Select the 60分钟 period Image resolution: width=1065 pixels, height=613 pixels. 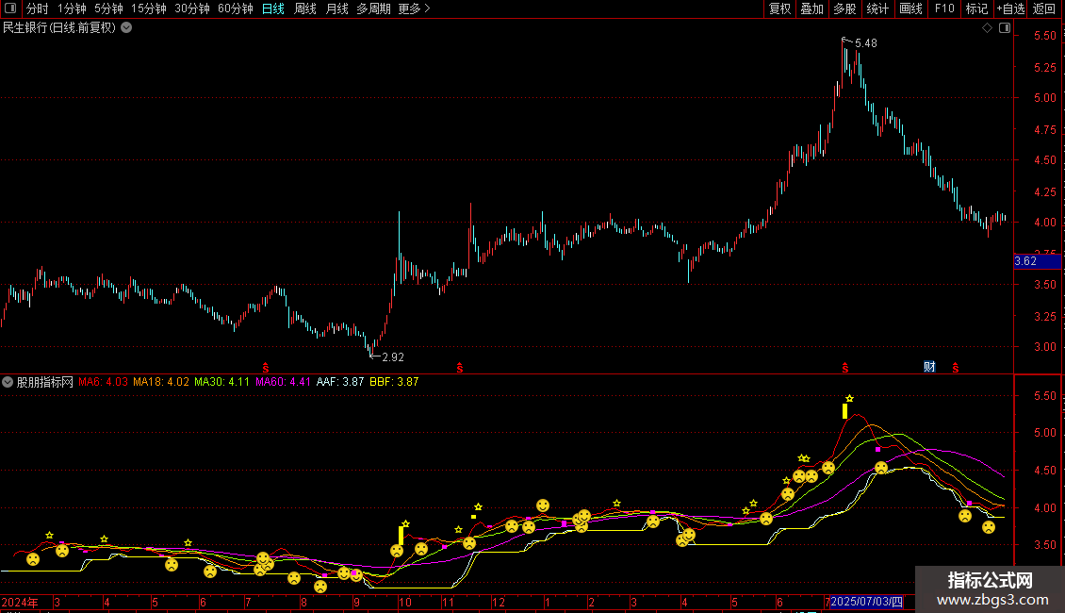(x=235, y=8)
